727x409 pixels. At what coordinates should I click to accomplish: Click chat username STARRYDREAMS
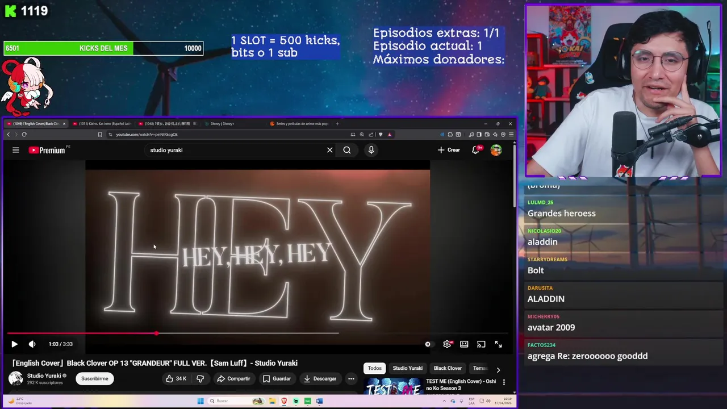click(x=548, y=260)
